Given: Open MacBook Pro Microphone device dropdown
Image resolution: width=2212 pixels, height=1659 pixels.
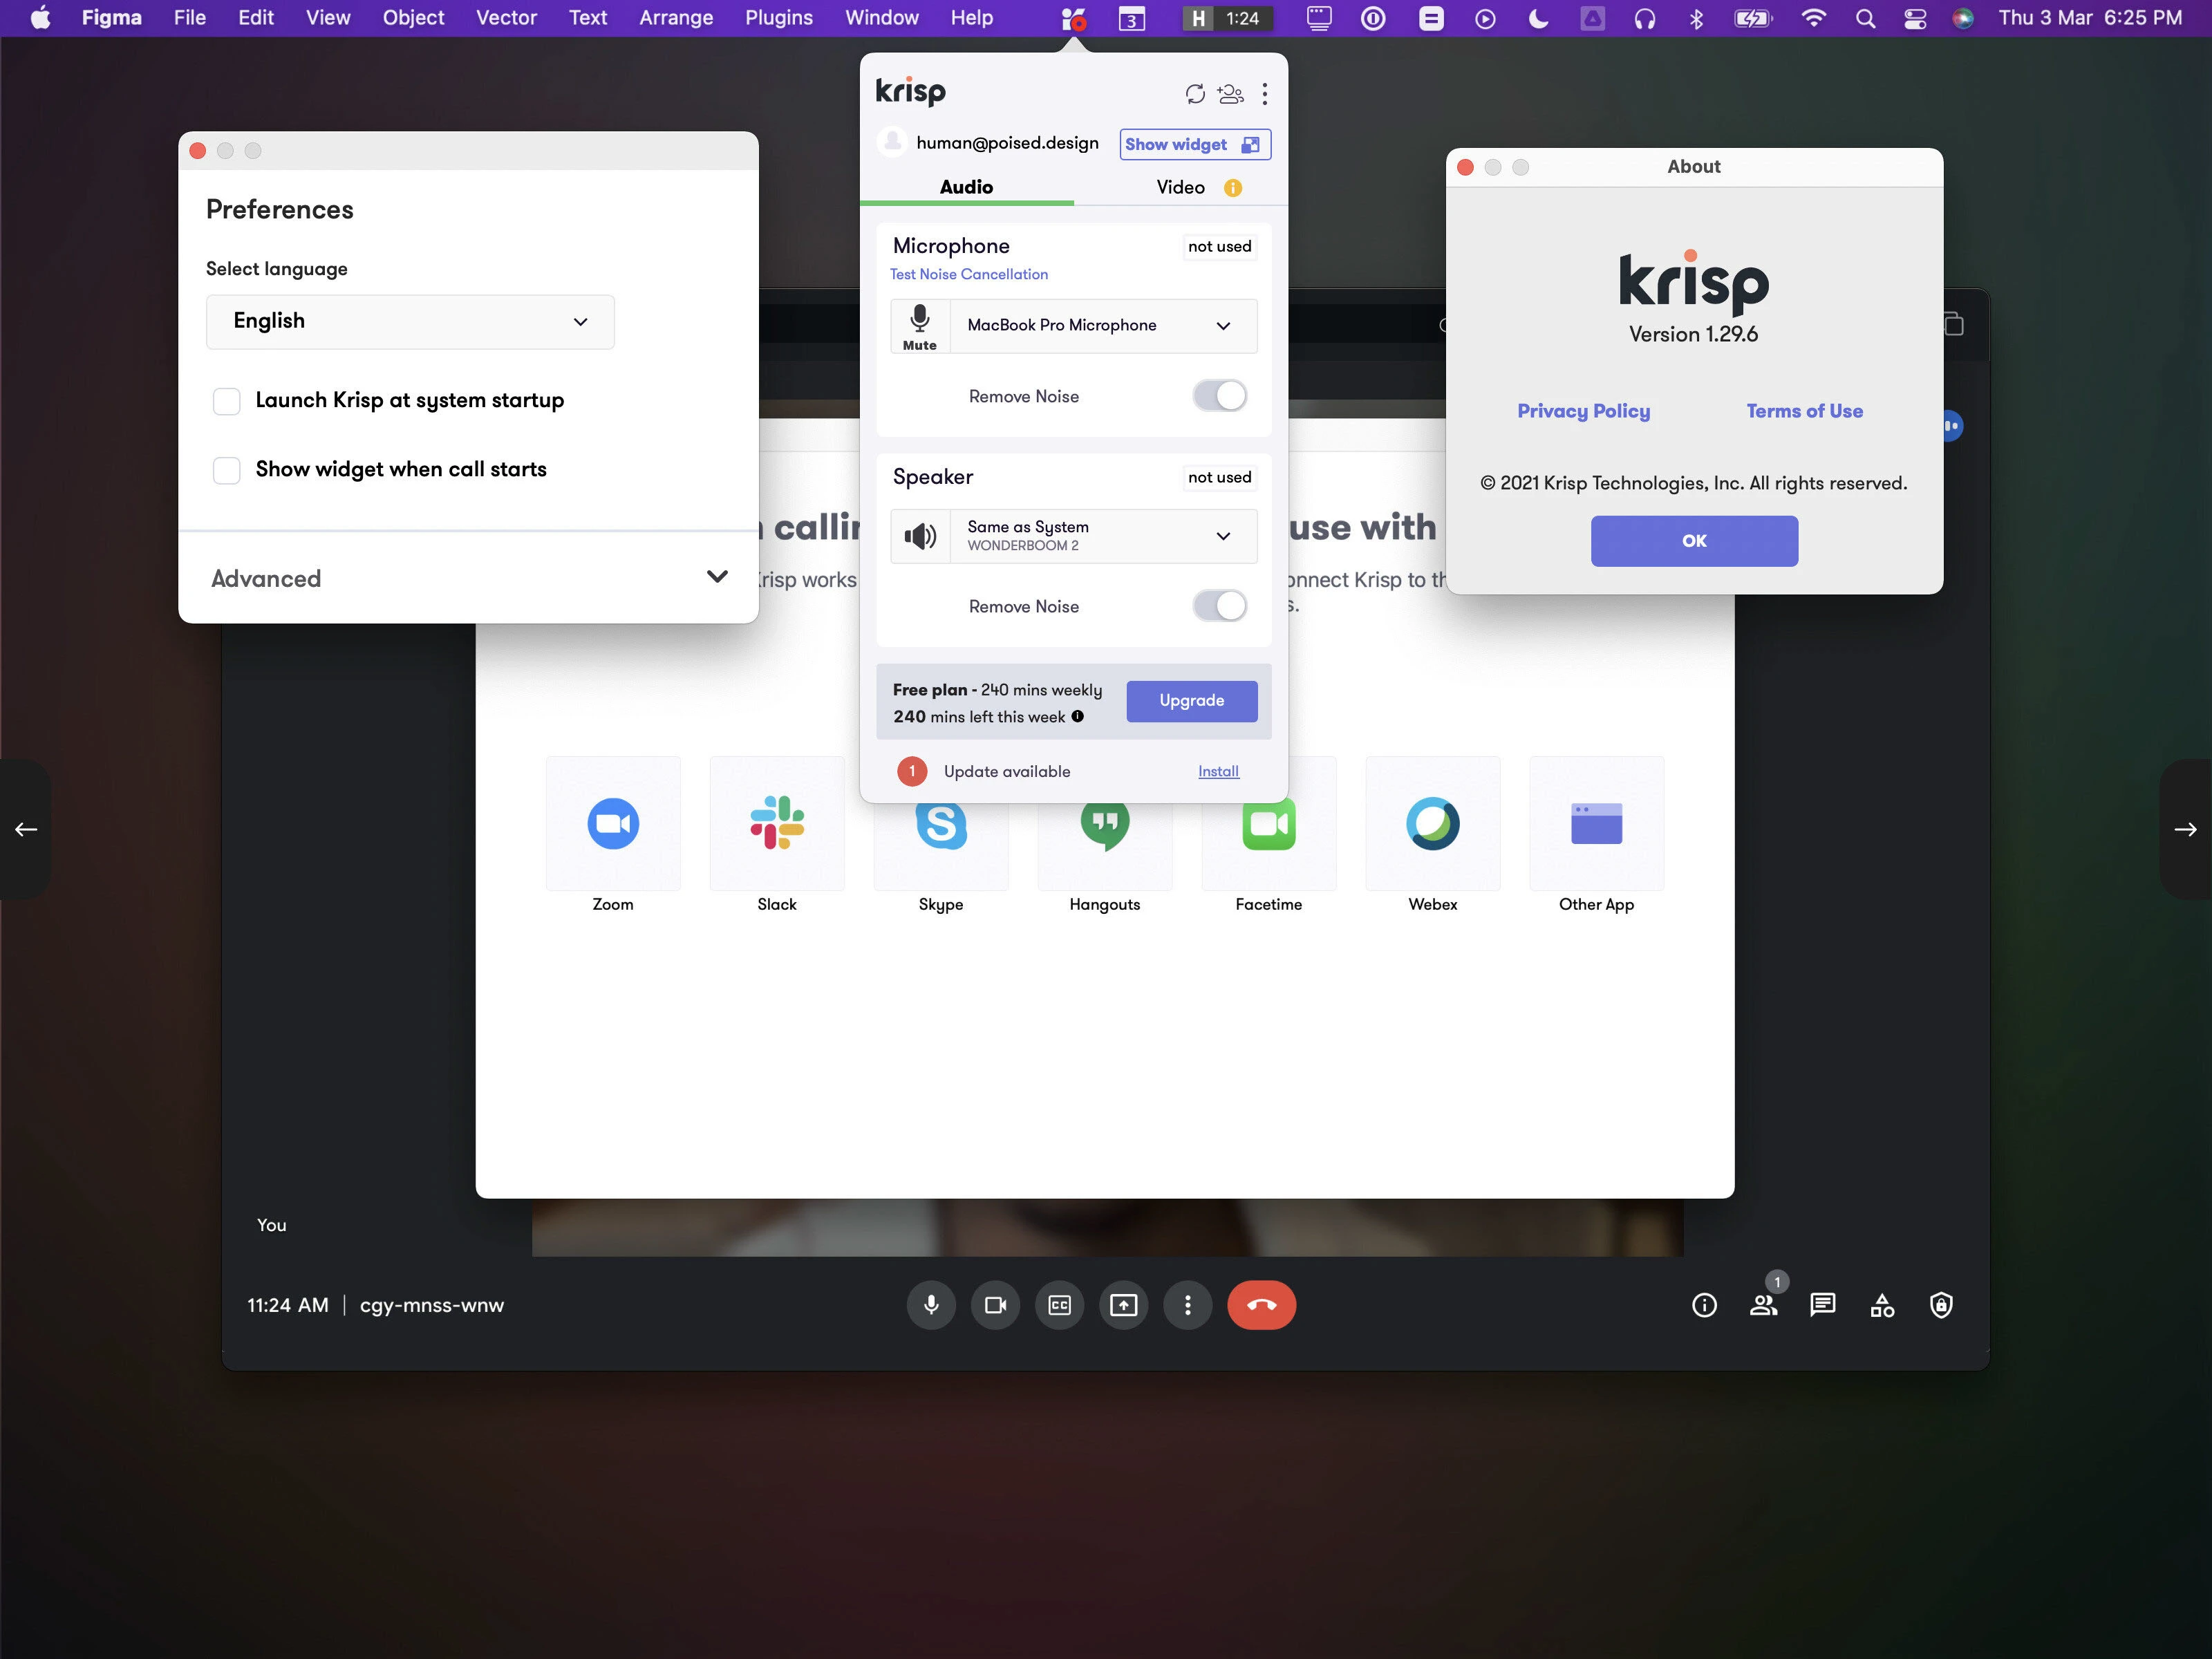Looking at the screenshot, I should point(1104,326).
